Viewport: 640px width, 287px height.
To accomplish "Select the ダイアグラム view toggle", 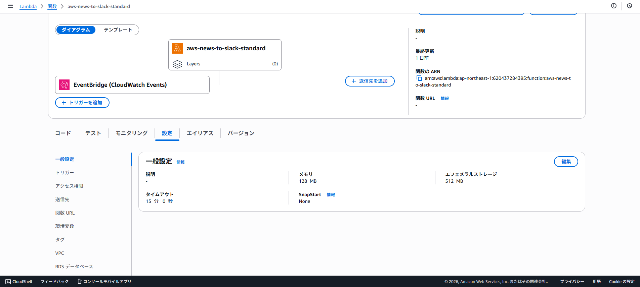I will click(x=76, y=30).
